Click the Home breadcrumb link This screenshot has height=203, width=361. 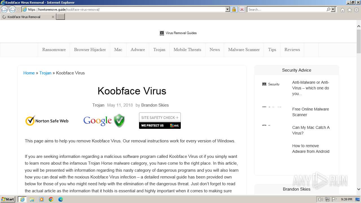29,73
